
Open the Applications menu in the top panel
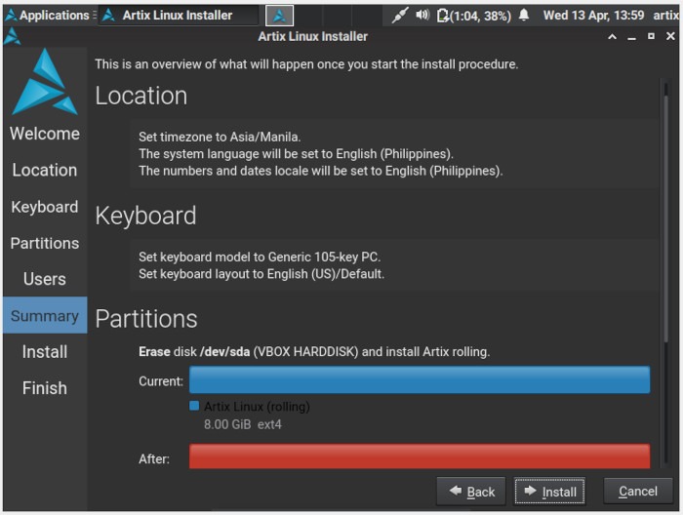pyautogui.click(x=47, y=16)
